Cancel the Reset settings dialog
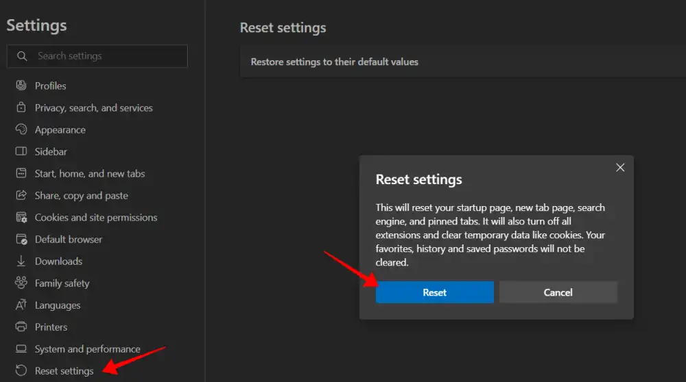Screen dimensions: 686x382 558,292
